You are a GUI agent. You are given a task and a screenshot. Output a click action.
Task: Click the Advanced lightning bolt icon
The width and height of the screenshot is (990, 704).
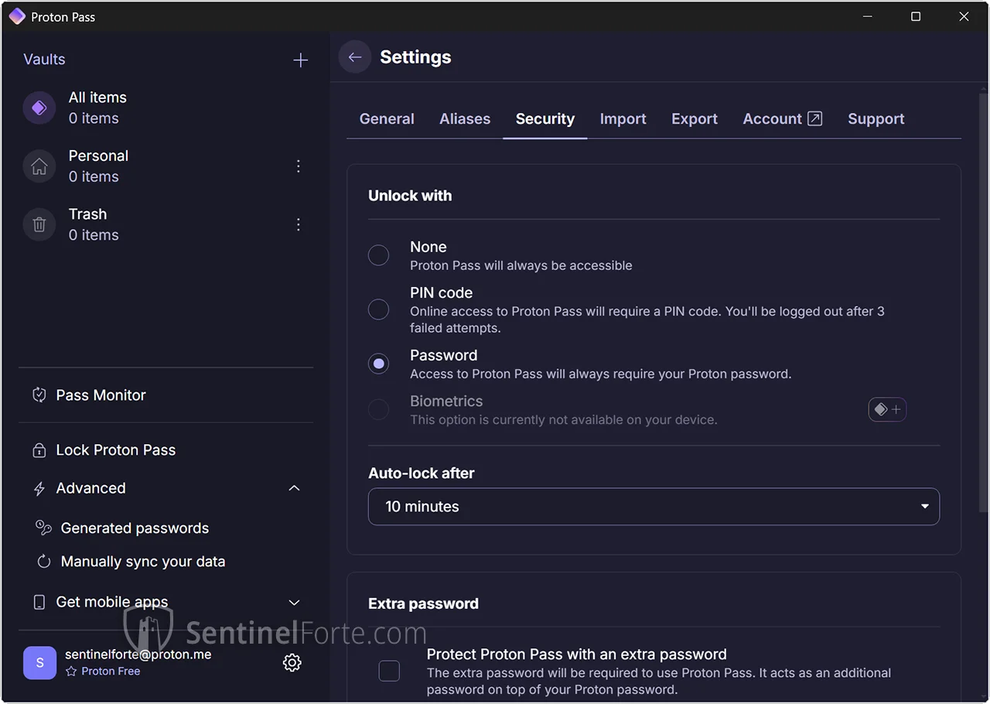coord(39,489)
